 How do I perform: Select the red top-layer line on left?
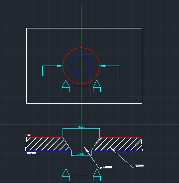click(x=45, y=137)
